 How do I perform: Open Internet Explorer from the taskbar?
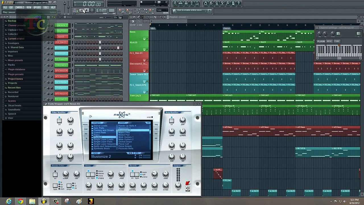pyautogui.click(x=9, y=201)
